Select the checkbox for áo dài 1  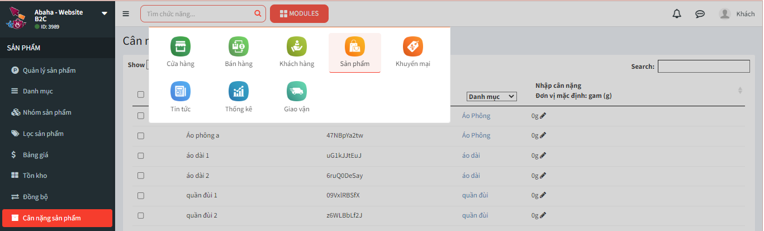click(141, 155)
